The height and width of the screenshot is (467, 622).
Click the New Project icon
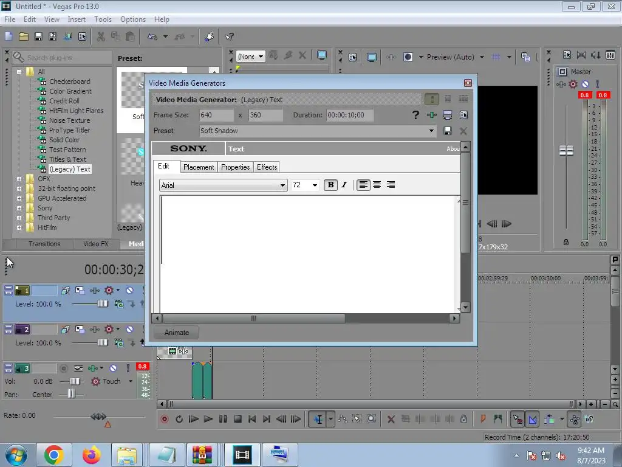coord(9,36)
